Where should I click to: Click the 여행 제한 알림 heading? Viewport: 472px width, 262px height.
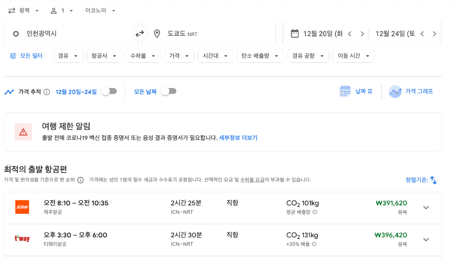click(x=66, y=126)
